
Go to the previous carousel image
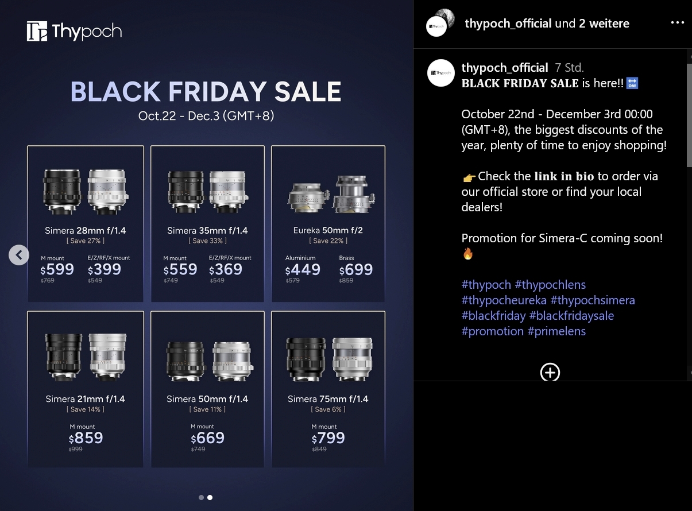click(19, 255)
